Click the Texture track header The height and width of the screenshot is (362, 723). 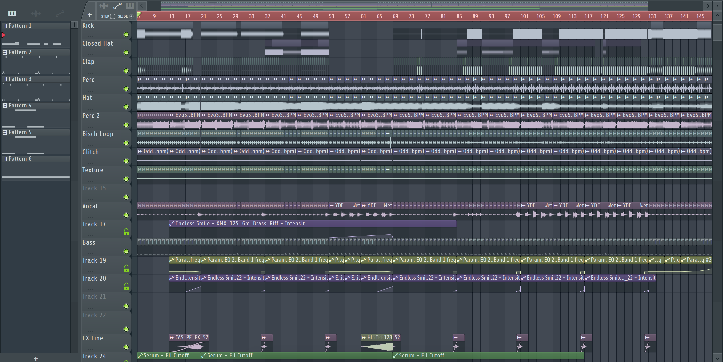tap(106, 174)
